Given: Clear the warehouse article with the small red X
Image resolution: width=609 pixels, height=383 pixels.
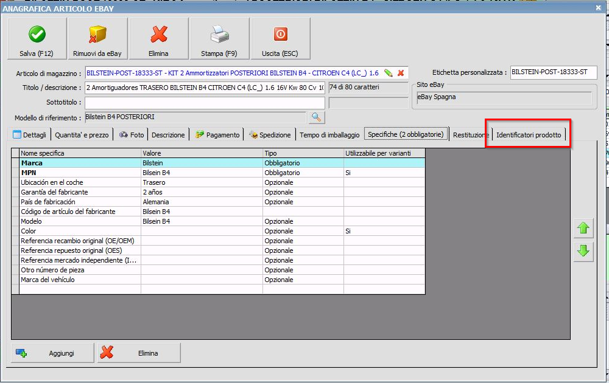Looking at the screenshot, I should pyautogui.click(x=401, y=73).
